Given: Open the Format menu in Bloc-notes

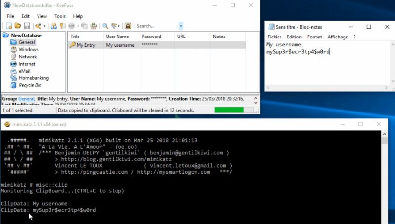Looking at the screenshot, I should pyautogui.click(x=315, y=37).
